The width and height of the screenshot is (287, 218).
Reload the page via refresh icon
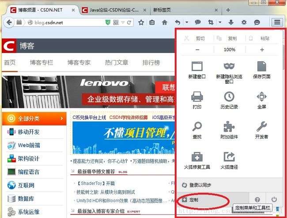click(129, 22)
